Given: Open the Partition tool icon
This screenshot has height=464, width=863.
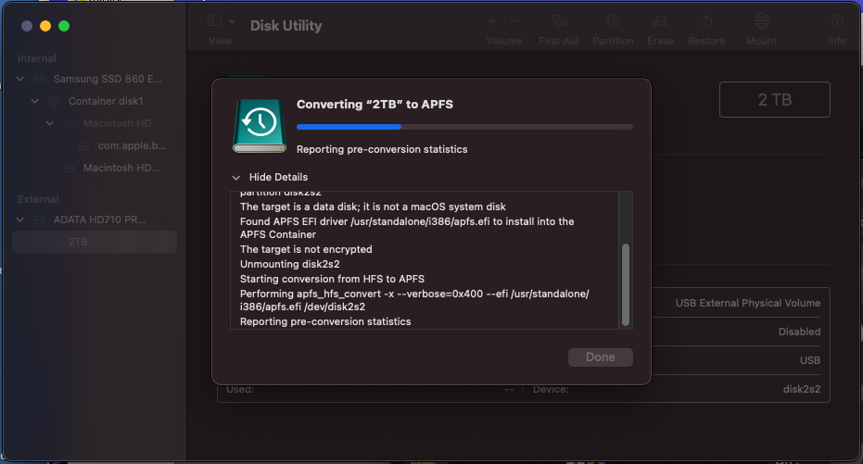Looking at the screenshot, I should click(x=613, y=21).
